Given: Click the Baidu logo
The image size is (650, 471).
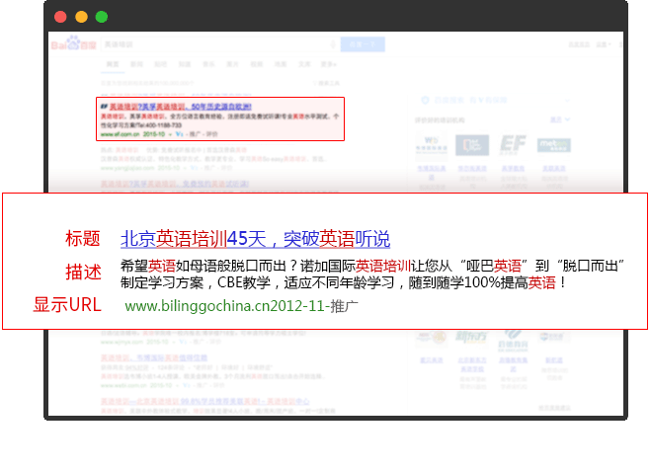Looking at the screenshot, I should pyautogui.click(x=71, y=45).
